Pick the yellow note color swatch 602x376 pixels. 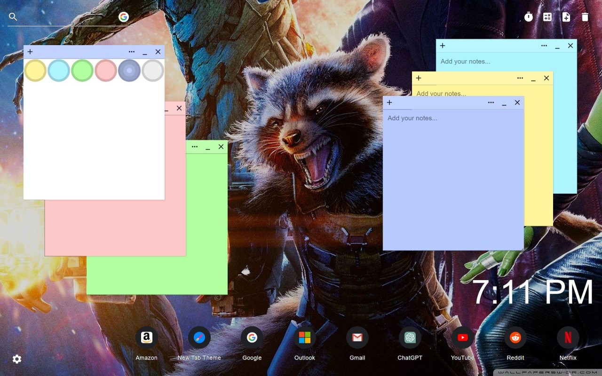35,70
